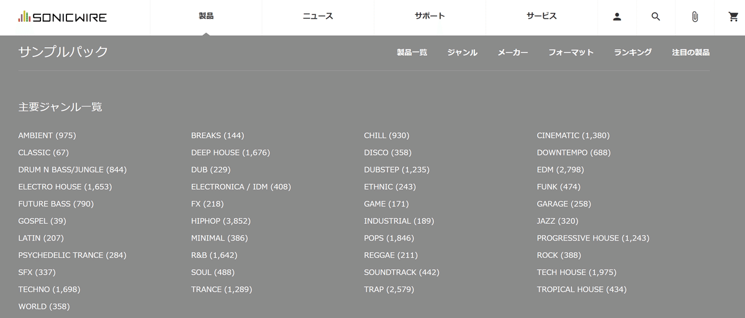Open the paperclip clip list icon

click(695, 17)
